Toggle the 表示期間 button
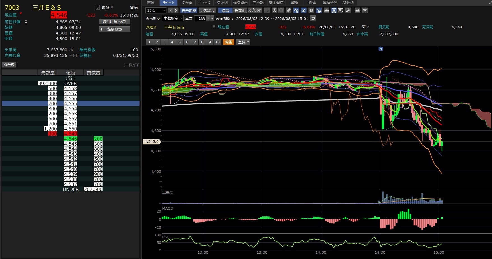 (189, 10)
